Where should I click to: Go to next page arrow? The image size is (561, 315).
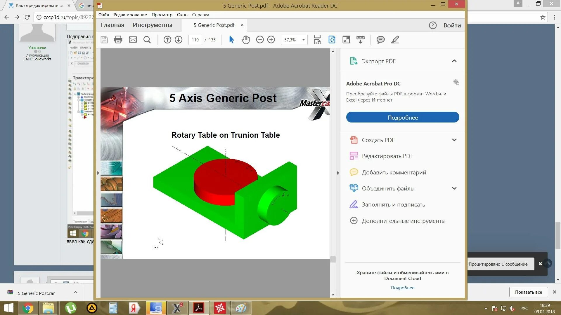179,40
